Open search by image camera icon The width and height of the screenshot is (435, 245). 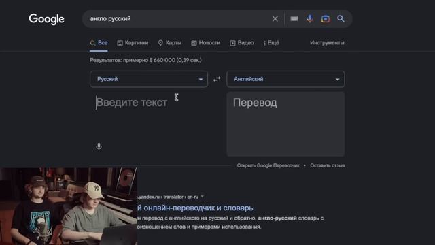pyautogui.click(x=326, y=18)
